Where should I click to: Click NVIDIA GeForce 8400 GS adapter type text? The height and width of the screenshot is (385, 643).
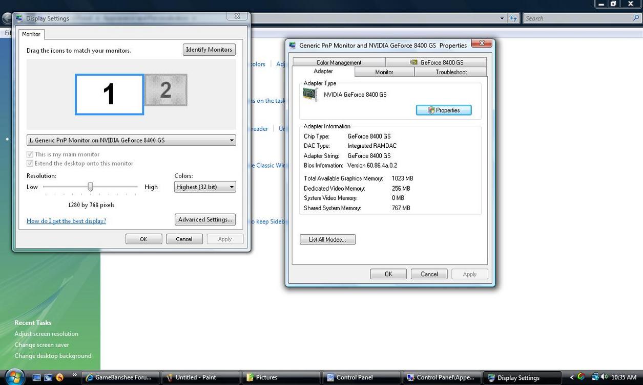355,95
